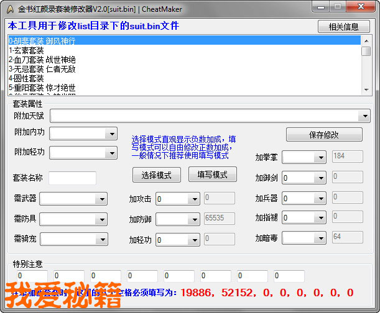This screenshot has width=380, height=313.
Task: Click the suit list scrollbar down arrow
Action: [x=366, y=90]
